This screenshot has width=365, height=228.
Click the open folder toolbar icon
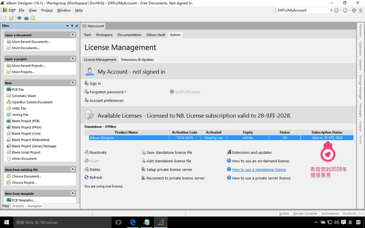click(x=11, y=18)
